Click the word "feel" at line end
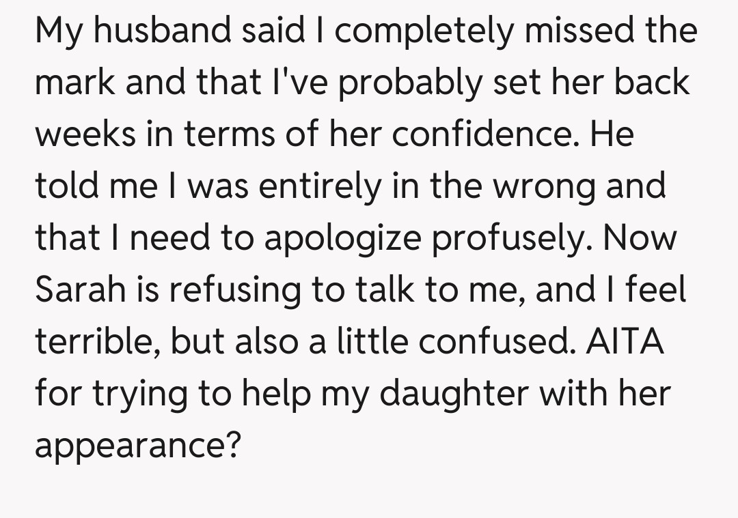The width and height of the screenshot is (738, 518). [x=656, y=289]
